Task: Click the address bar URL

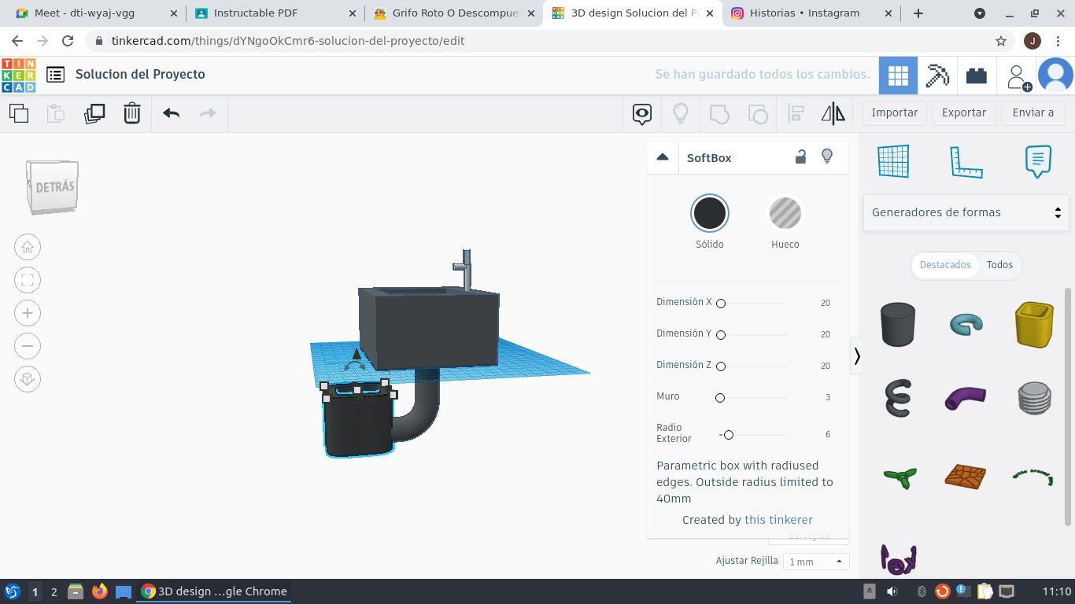Action: click(287, 41)
